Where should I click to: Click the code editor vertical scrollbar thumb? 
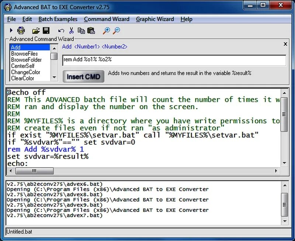click(x=284, y=114)
